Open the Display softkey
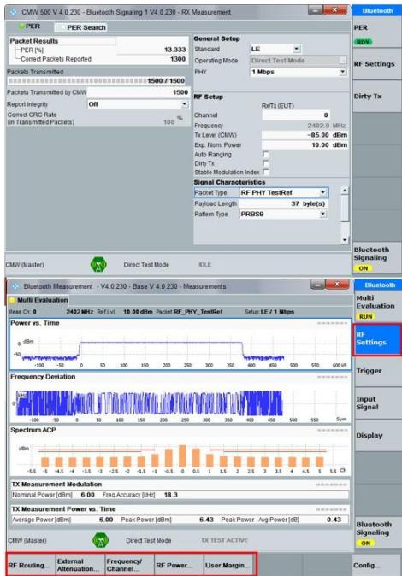The width and height of the screenshot is (402, 576). click(378, 435)
